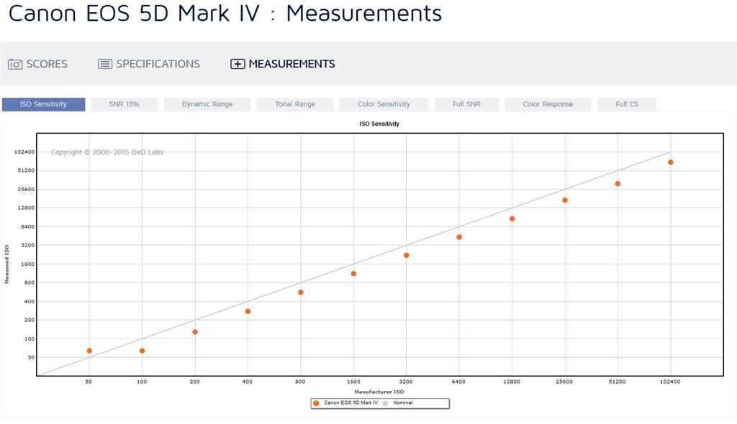Click the 'ISO Sensitivity' chart title
The width and height of the screenshot is (737, 424).
tap(379, 124)
